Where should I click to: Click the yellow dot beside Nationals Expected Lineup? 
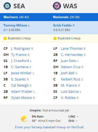point(55,38)
